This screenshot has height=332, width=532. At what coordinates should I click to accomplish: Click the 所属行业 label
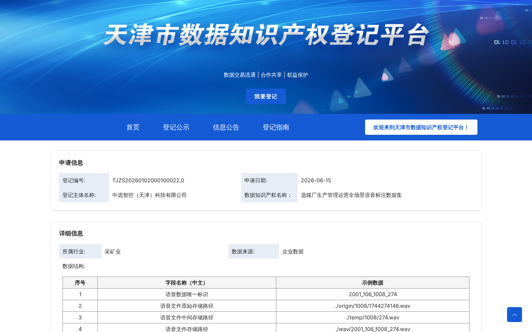tap(74, 251)
